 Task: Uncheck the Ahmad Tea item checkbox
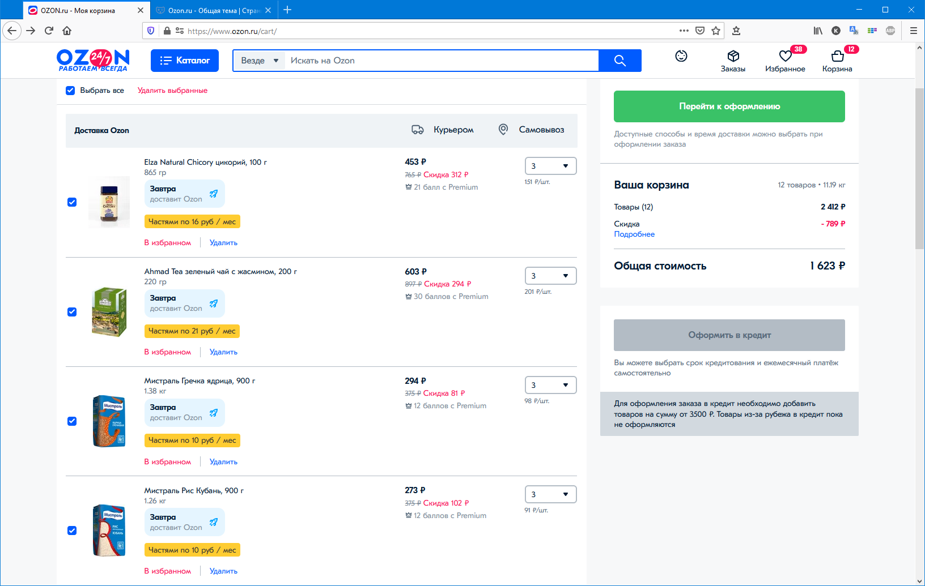coord(72,312)
